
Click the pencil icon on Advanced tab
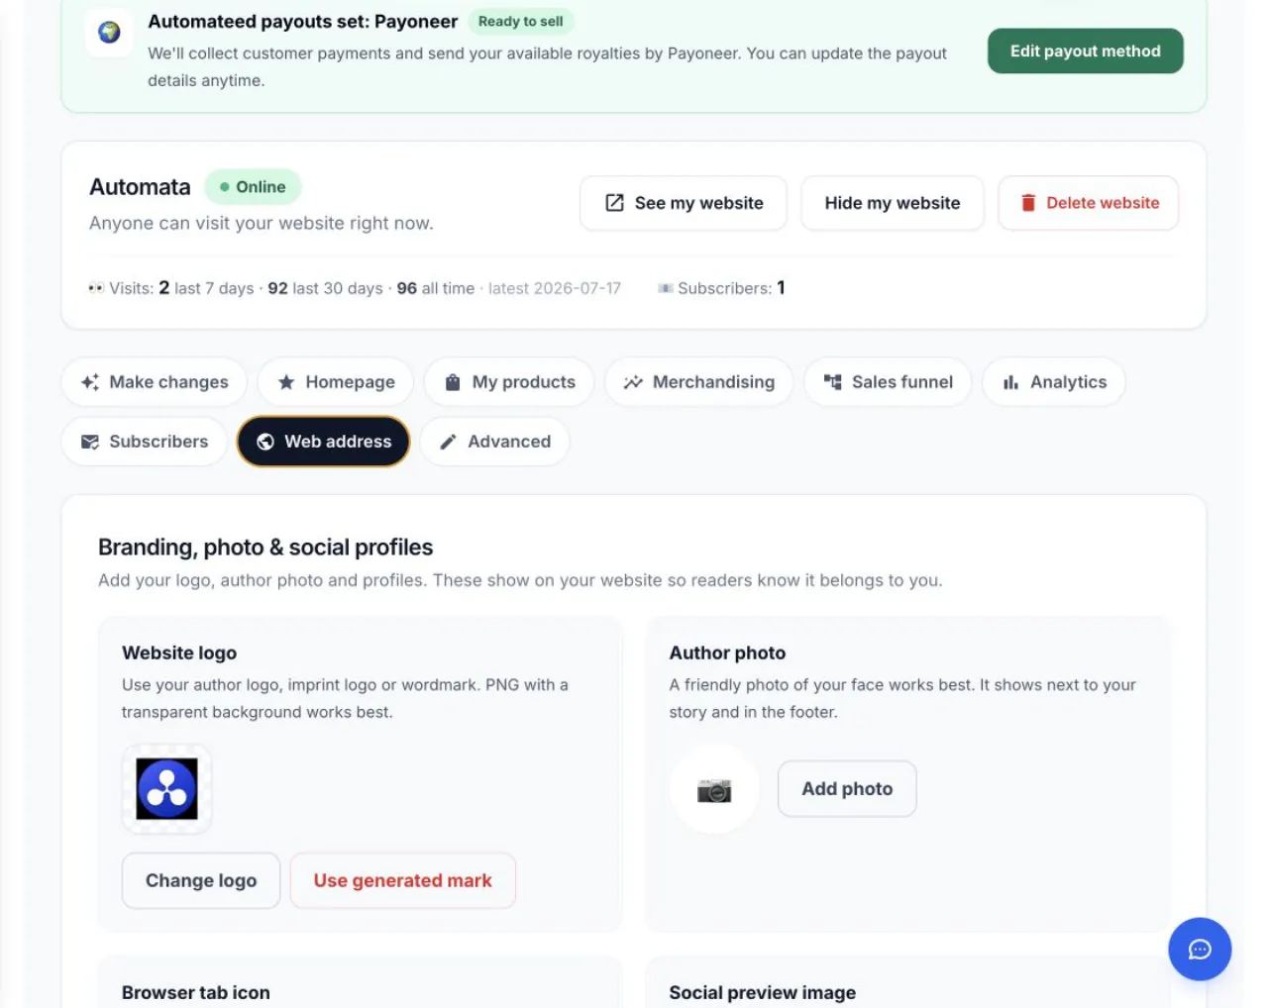[448, 442]
